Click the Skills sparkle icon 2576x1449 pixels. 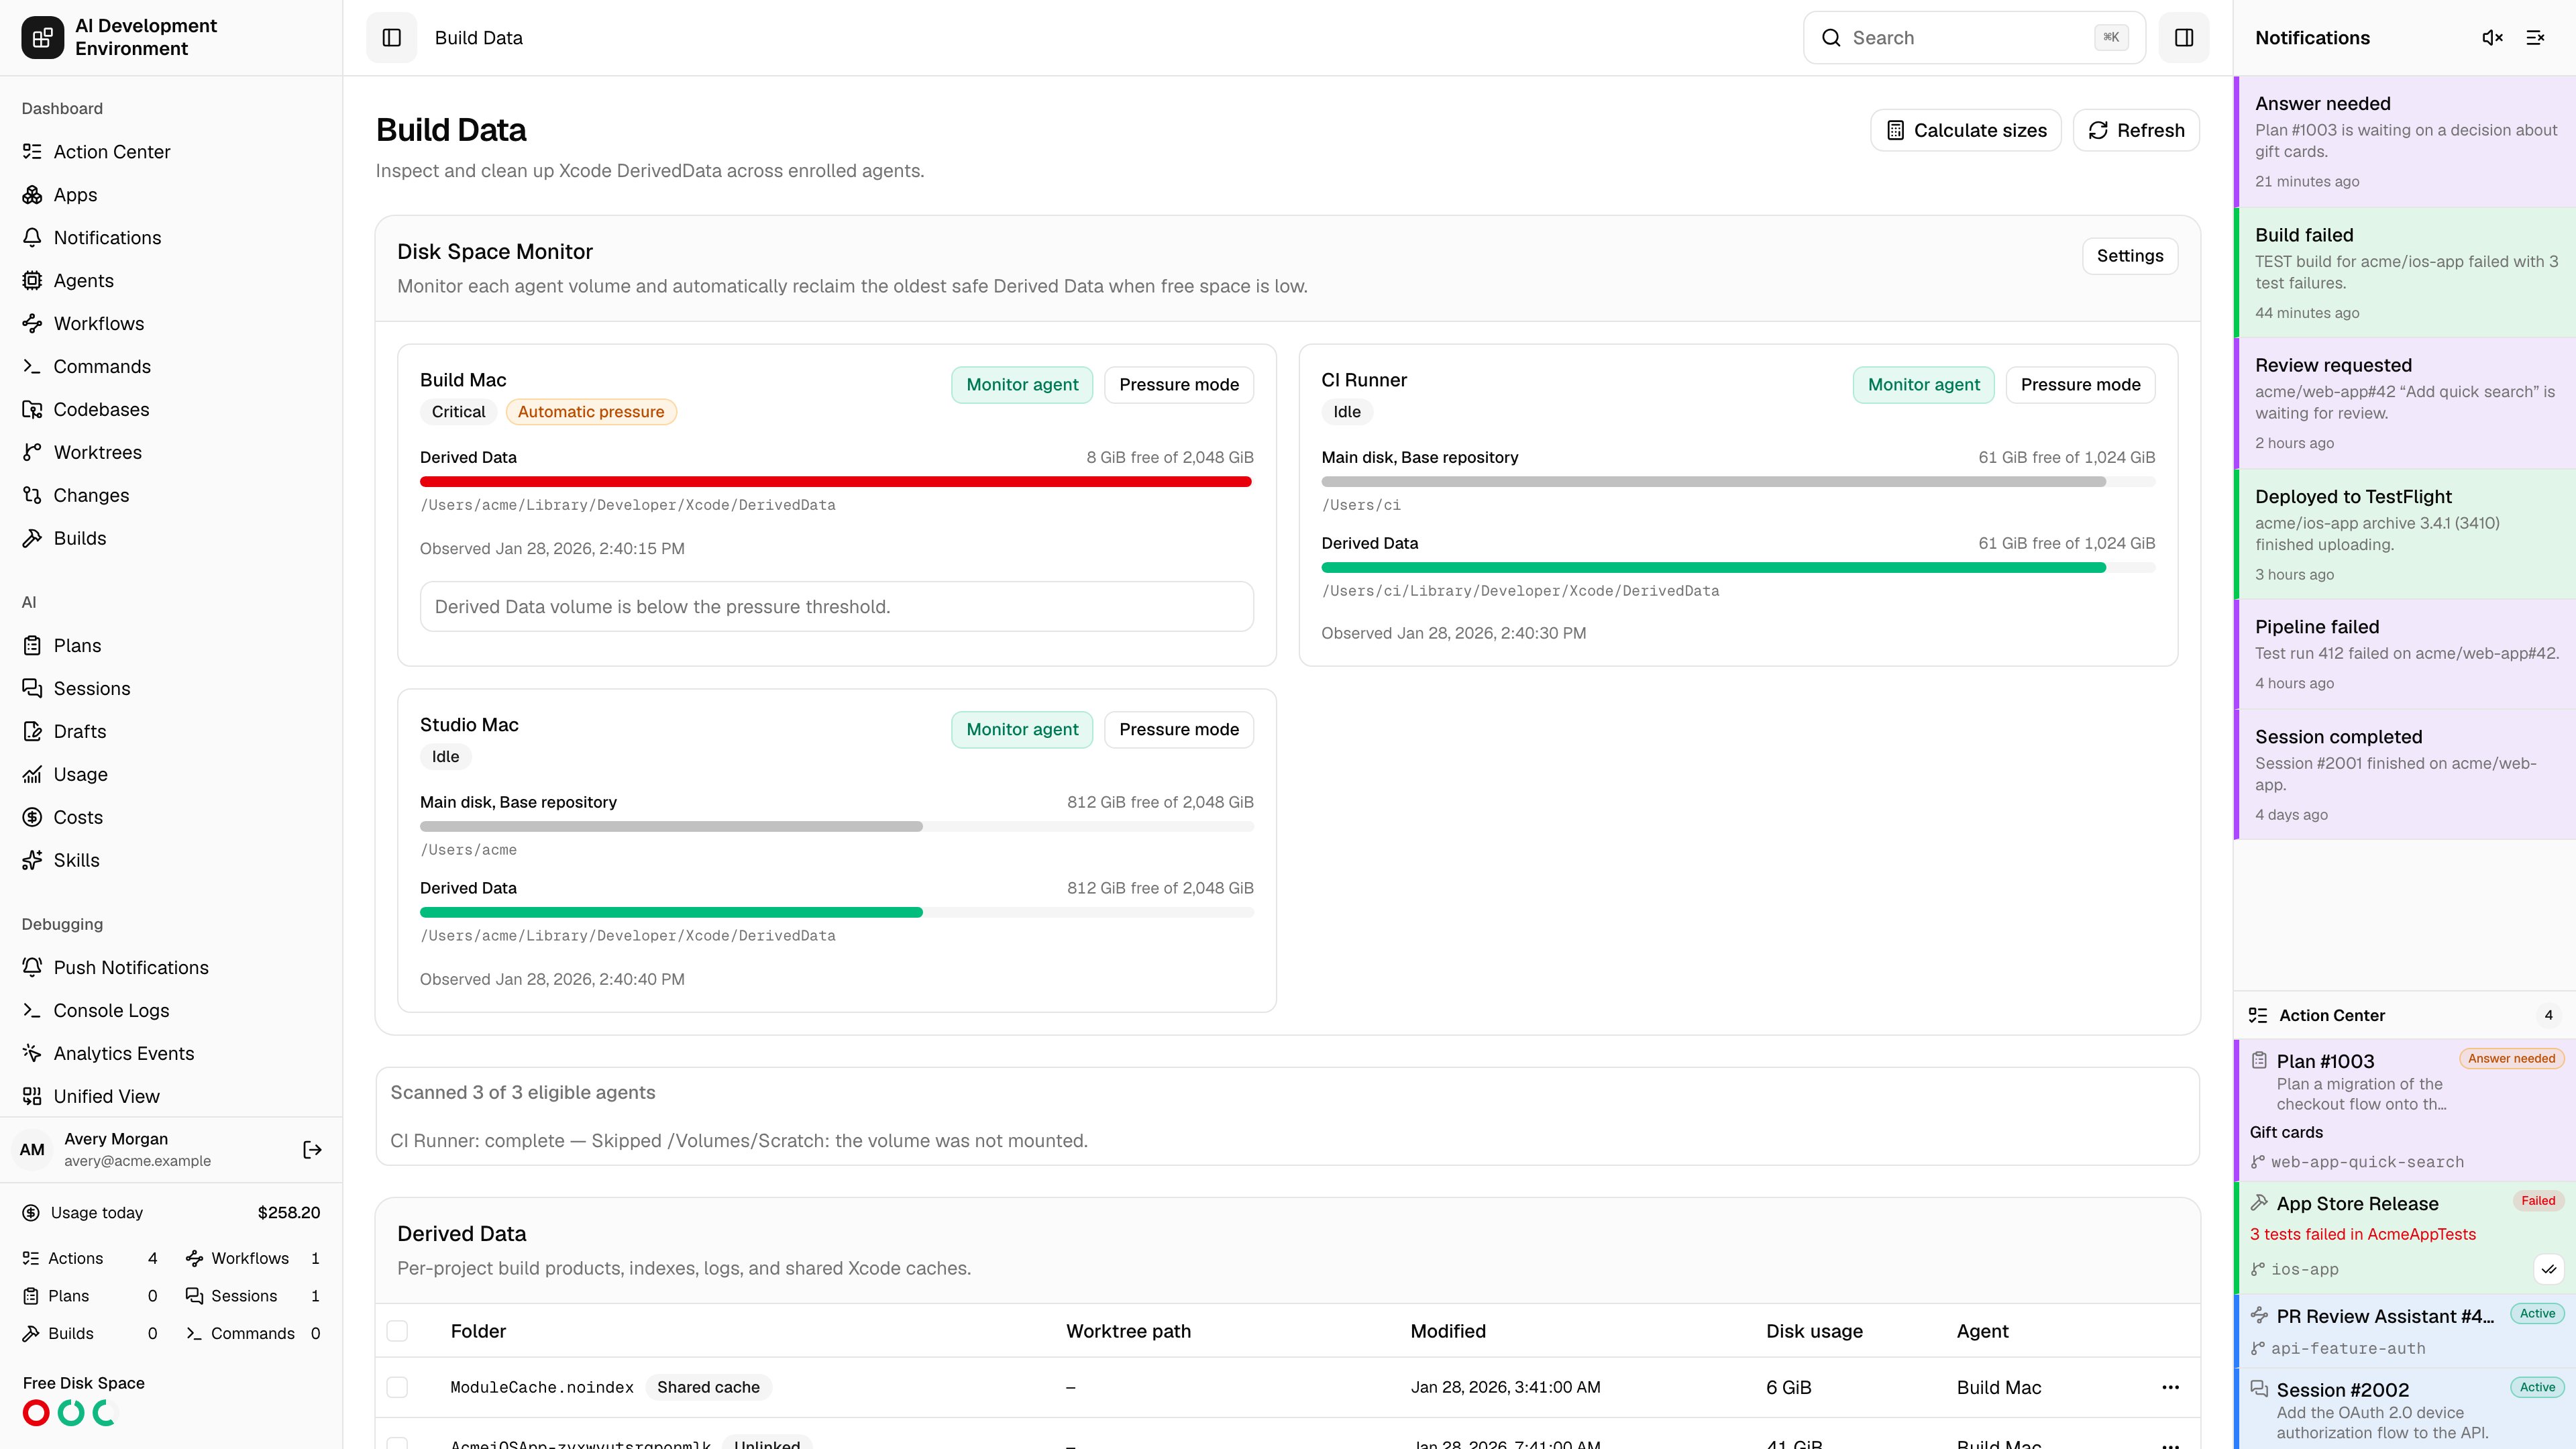click(x=32, y=861)
